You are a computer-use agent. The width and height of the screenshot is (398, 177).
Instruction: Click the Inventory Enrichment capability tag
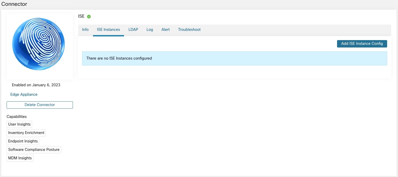click(26, 133)
